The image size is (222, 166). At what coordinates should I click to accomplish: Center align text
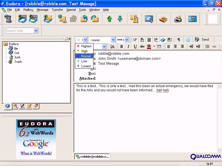click(175, 46)
